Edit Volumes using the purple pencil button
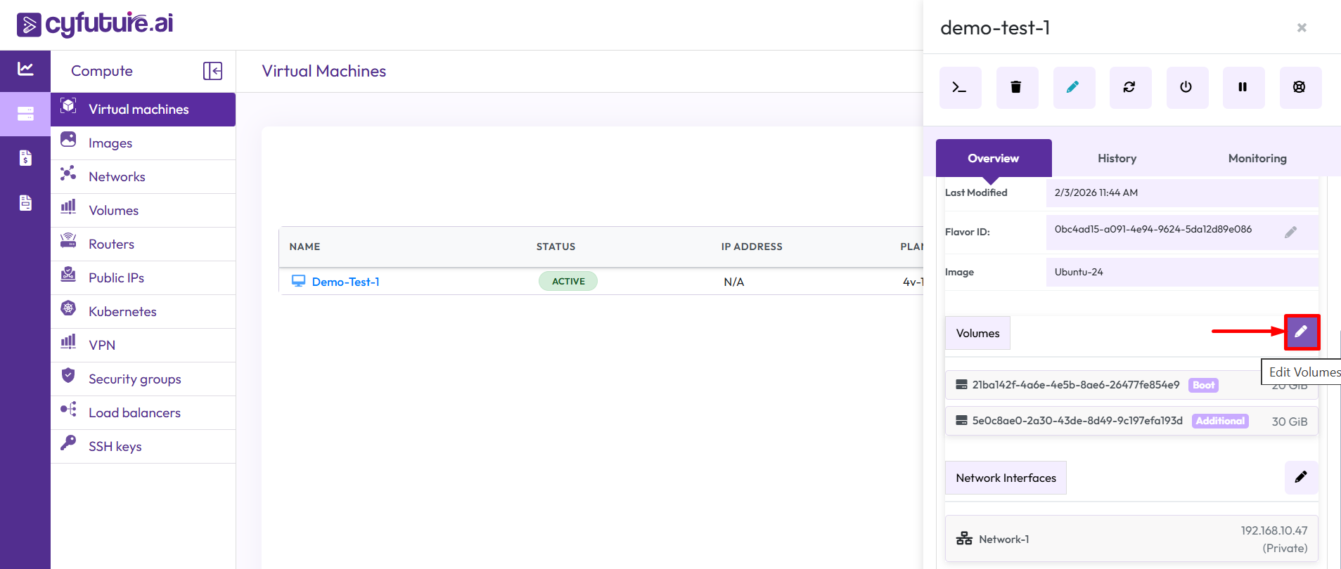Screen dimensions: 1341x569 point(1301,332)
